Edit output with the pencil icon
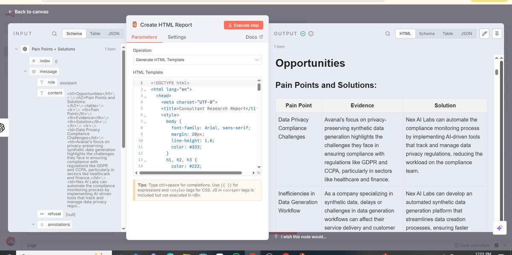Screen dimensions: 512x255 coord(484,34)
